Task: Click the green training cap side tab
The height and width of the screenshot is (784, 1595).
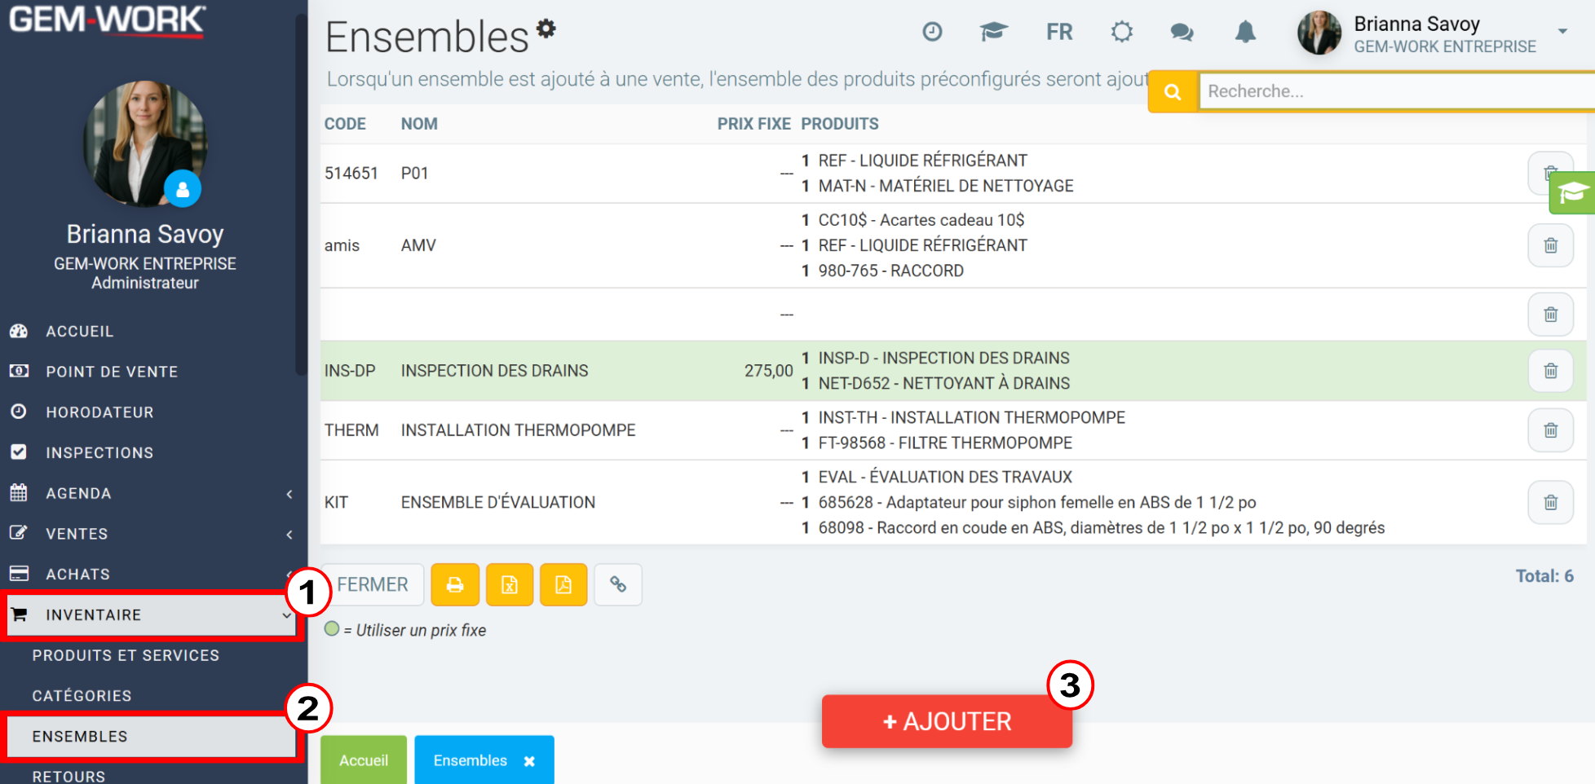Action: click(1572, 193)
